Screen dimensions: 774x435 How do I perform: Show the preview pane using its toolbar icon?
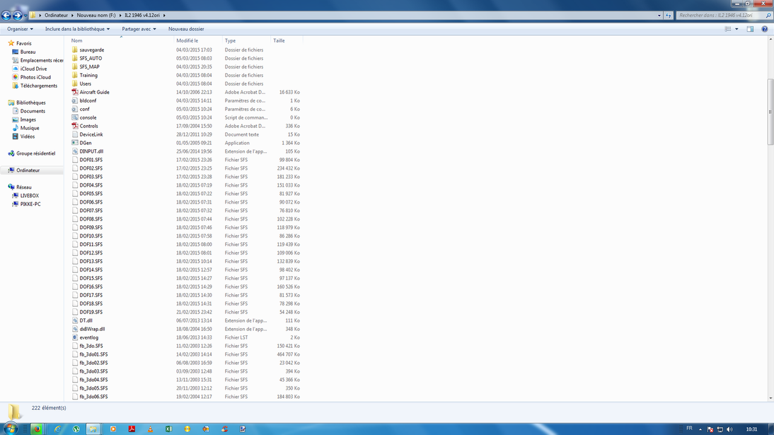coord(750,29)
